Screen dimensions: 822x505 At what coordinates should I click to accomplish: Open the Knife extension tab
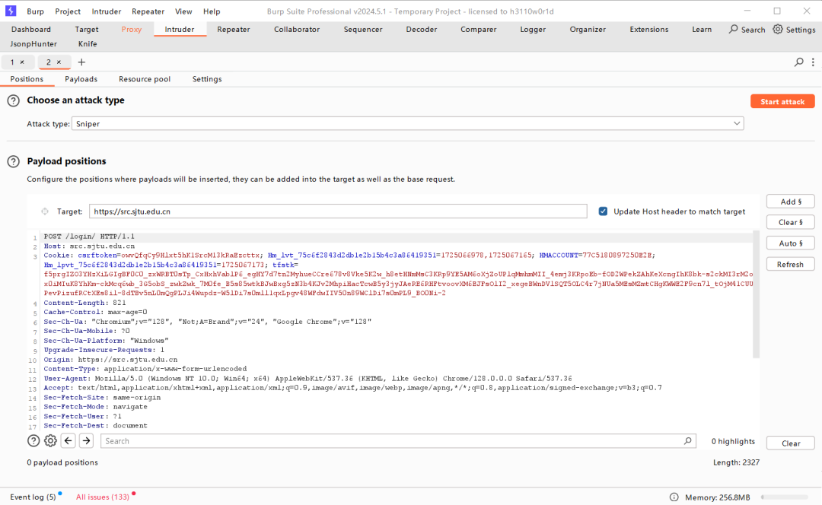(x=88, y=44)
